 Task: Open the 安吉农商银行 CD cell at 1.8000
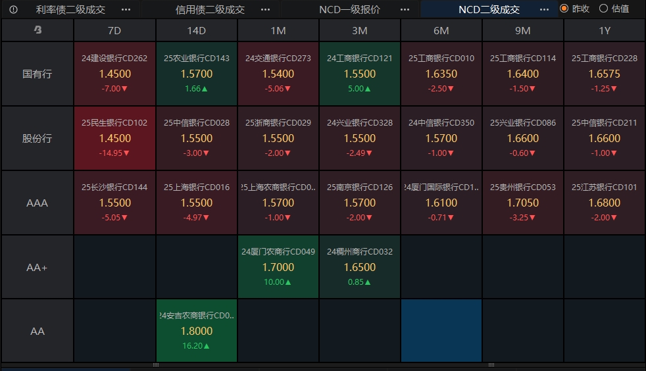pos(197,331)
